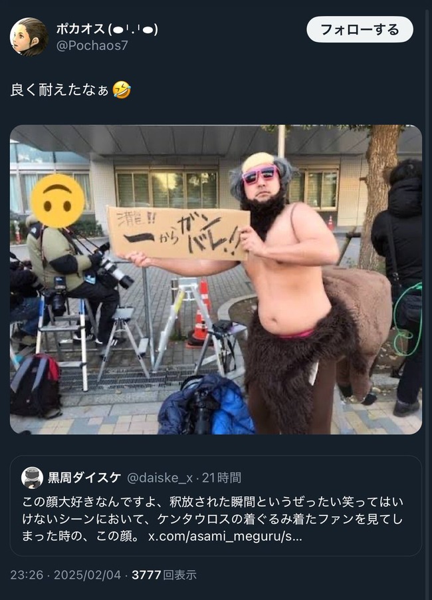Open the @daiske_x handle in quote
This screenshot has width=432, height=600.
coord(160,478)
